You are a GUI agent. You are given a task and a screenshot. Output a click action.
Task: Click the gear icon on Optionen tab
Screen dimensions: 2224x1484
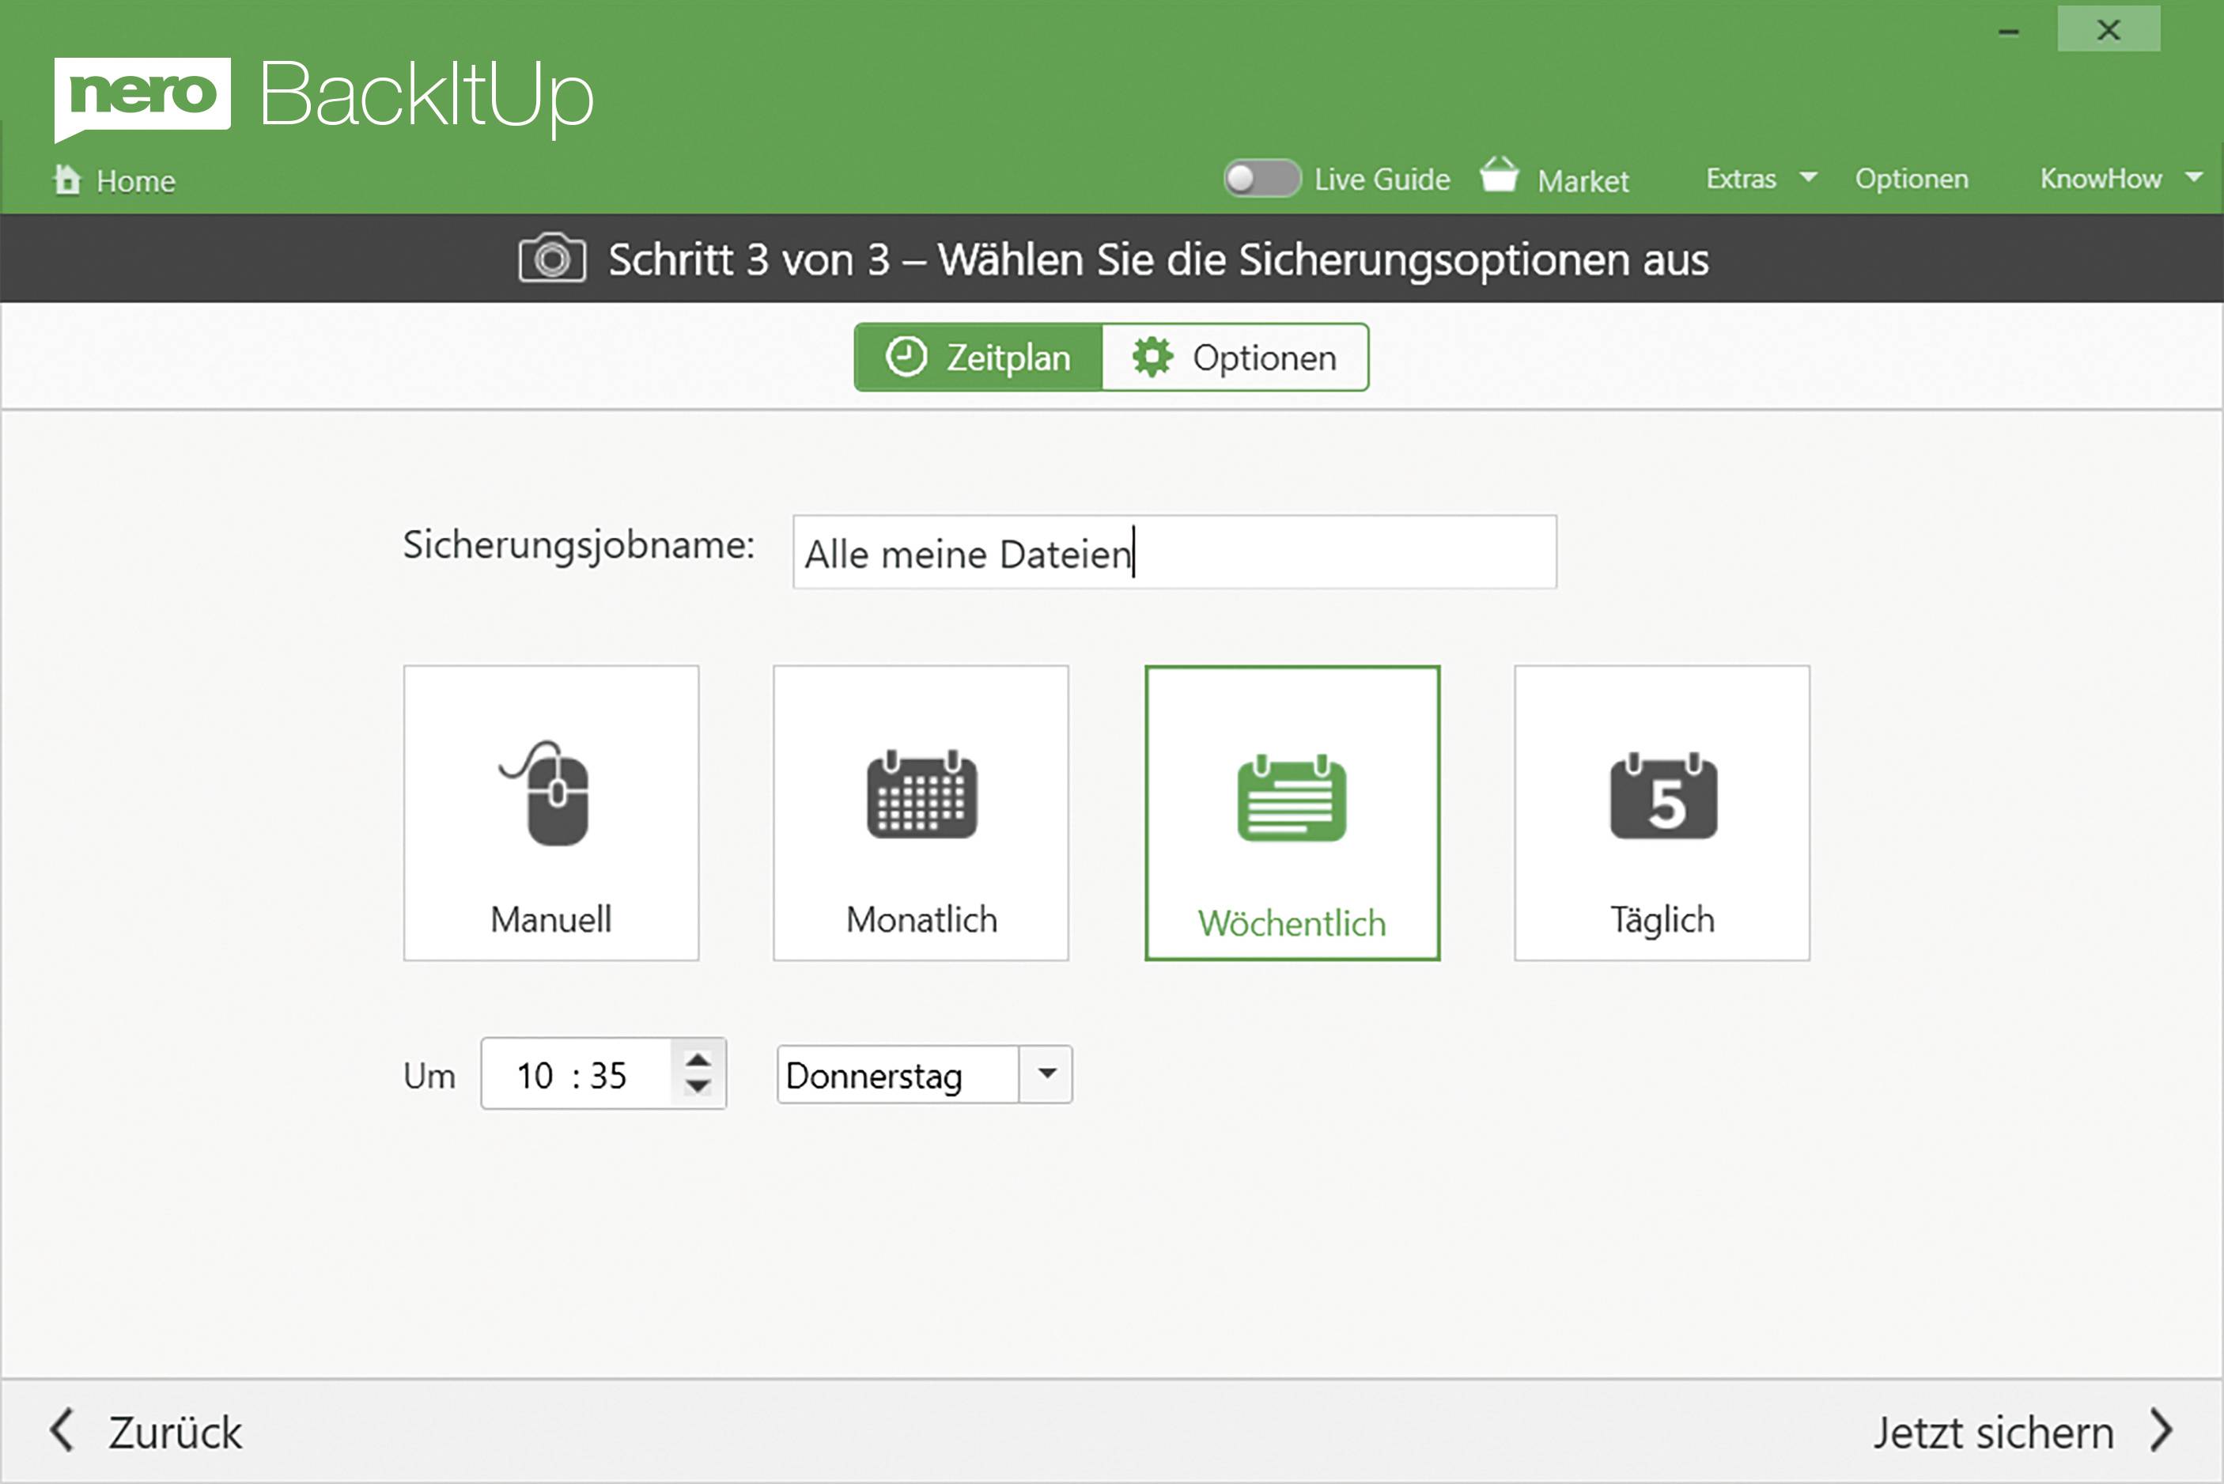[x=1152, y=357]
